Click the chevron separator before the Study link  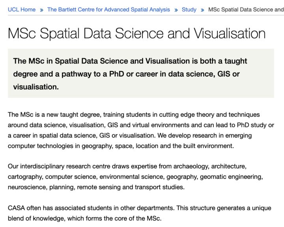[x=176, y=10]
